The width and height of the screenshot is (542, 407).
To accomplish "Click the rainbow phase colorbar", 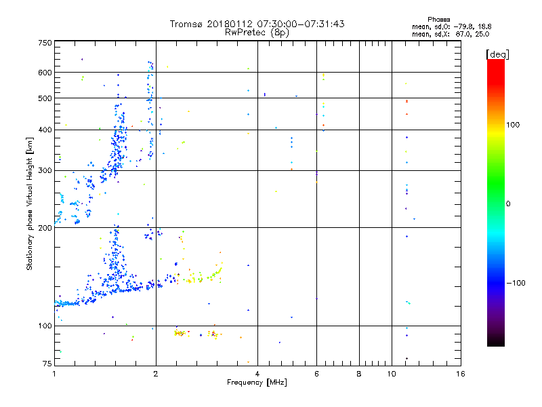I will (x=496, y=202).
